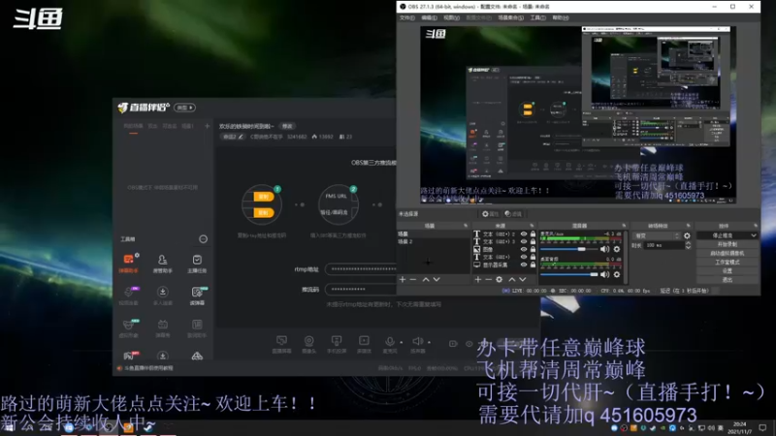Expand microphone options arrow in companion toolbar

click(x=402, y=342)
